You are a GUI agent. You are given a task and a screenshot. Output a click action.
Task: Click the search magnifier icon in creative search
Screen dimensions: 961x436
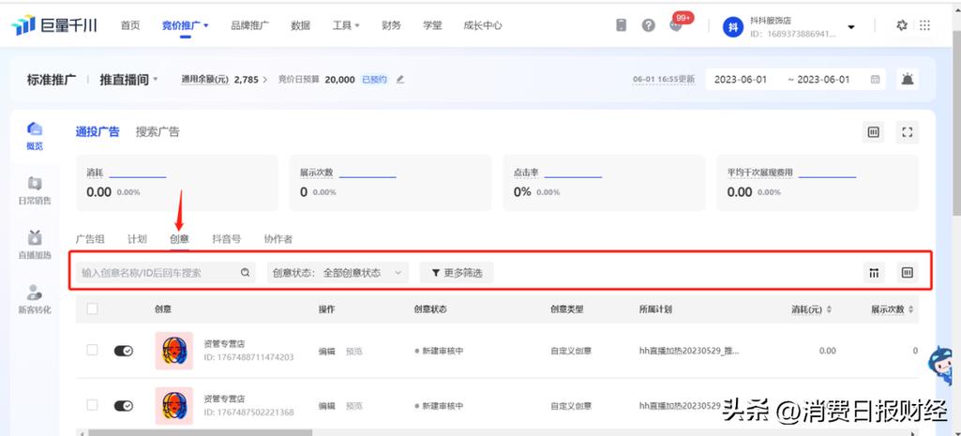[245, 273]
